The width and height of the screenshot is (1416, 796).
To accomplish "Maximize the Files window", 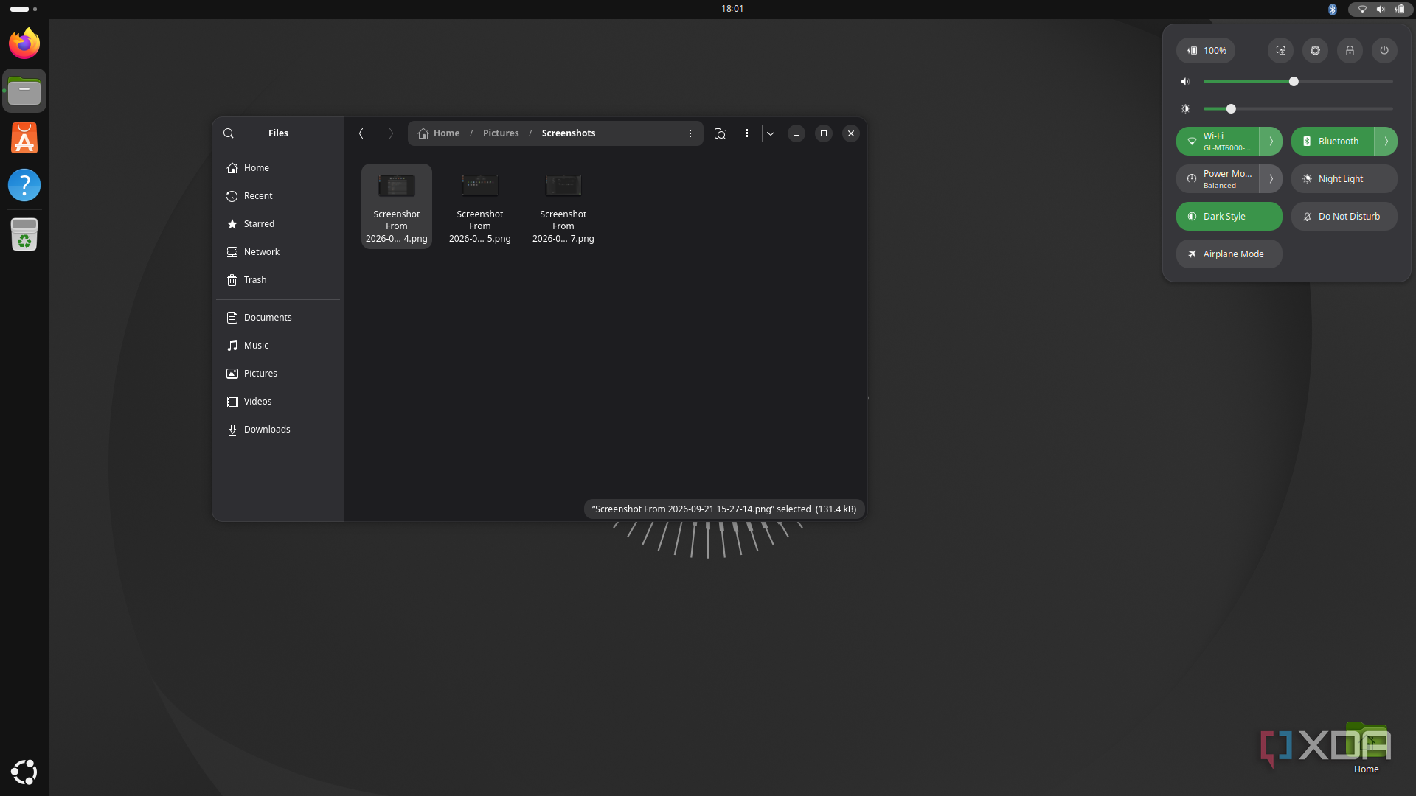I will (x=824, y=133).
